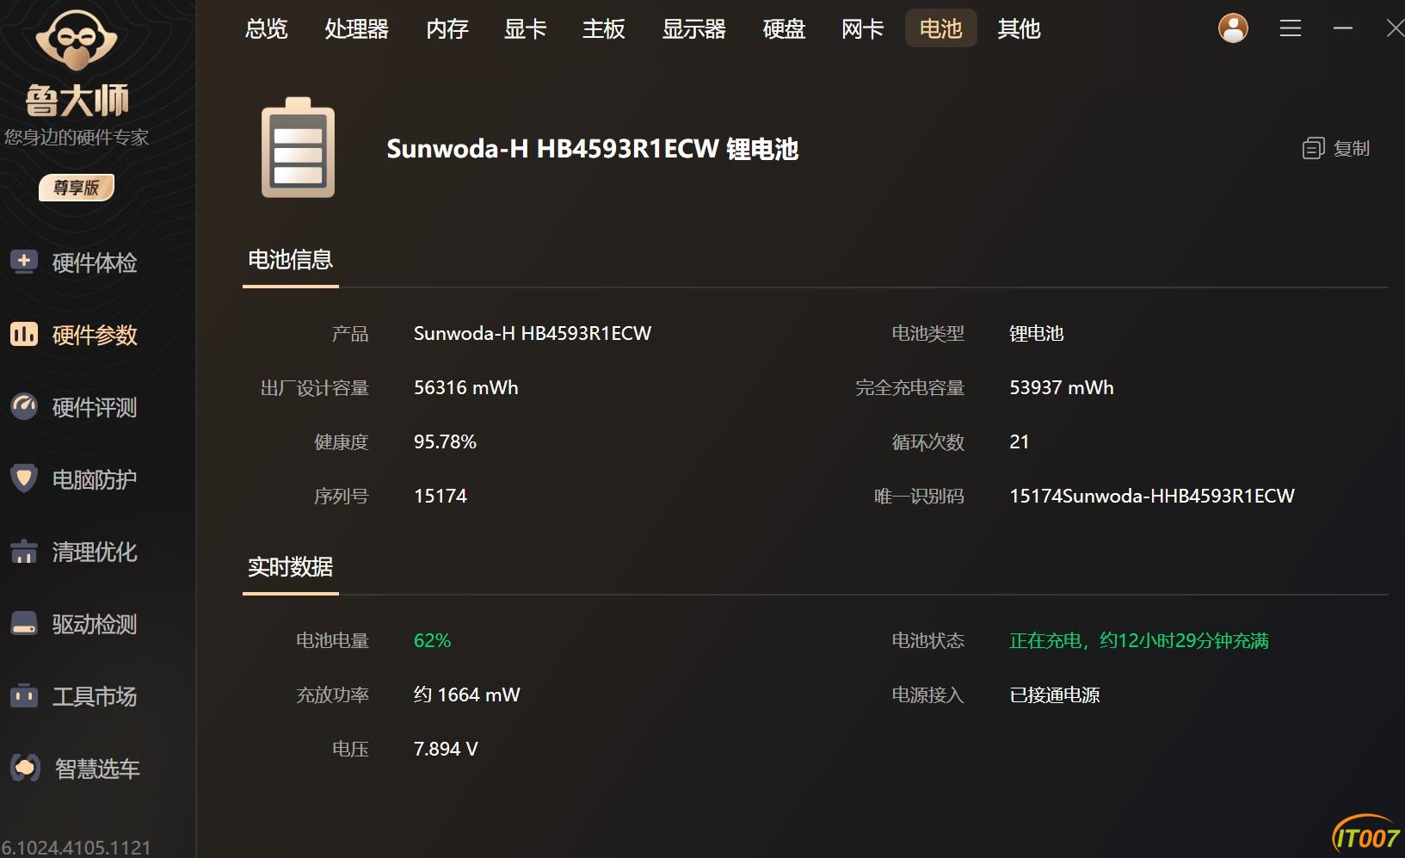The image size is (1405, 858).
Task: Click the slogan 您身边的硬件专家
Action: pos(77,138)
